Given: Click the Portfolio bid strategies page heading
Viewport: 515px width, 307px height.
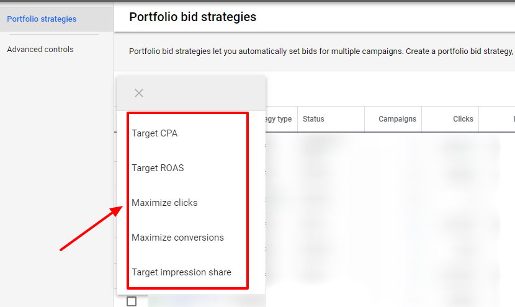Looking at the screenshot, I should point(192,17).
